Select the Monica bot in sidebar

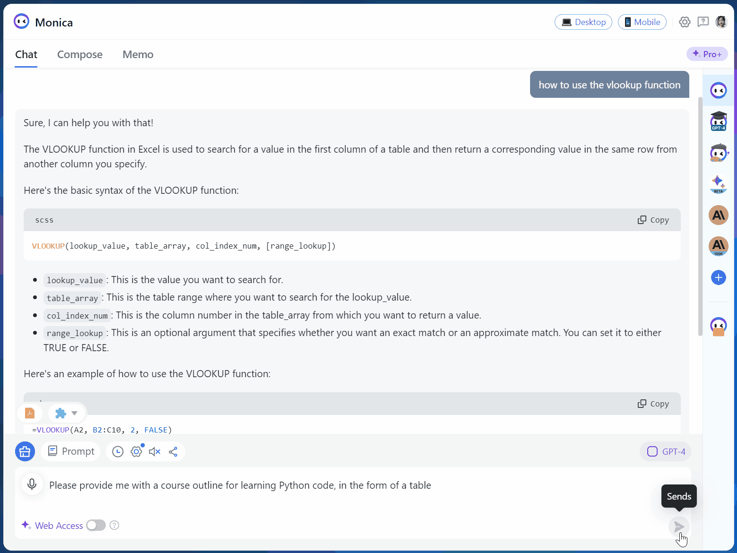click(x=719, y=90)
